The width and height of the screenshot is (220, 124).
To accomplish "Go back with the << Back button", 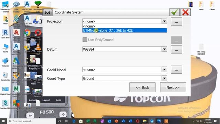I will coord(142,87).
